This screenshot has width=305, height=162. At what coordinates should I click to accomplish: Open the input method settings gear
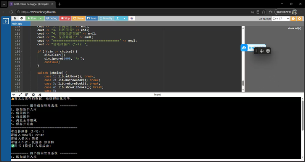pyautogui.click(x=268, y=51)
